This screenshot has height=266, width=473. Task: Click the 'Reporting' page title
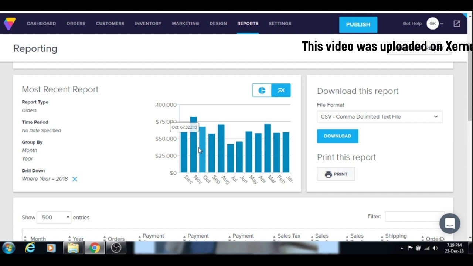(35, 49)
